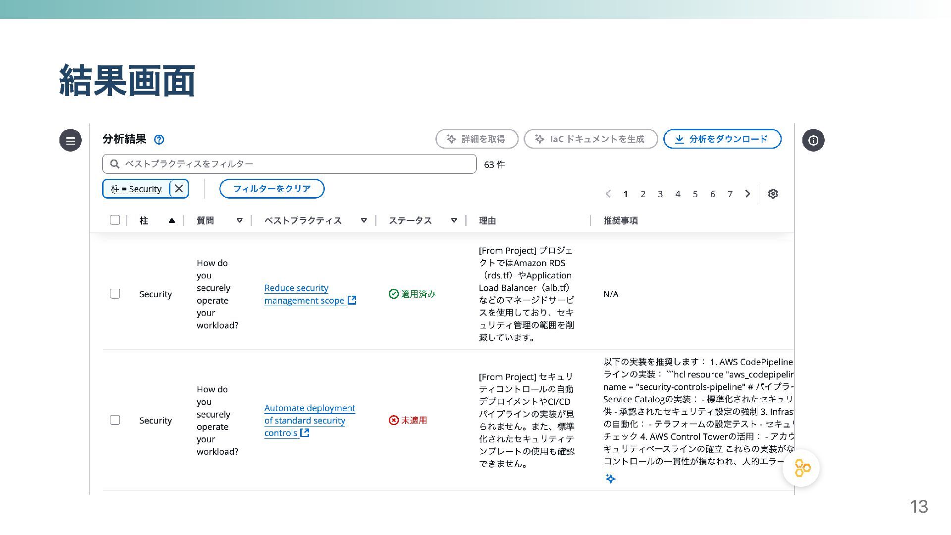Open the ステータス column filter dropdown
Viewport: 951px width, 535px height.
coord(454,220)
